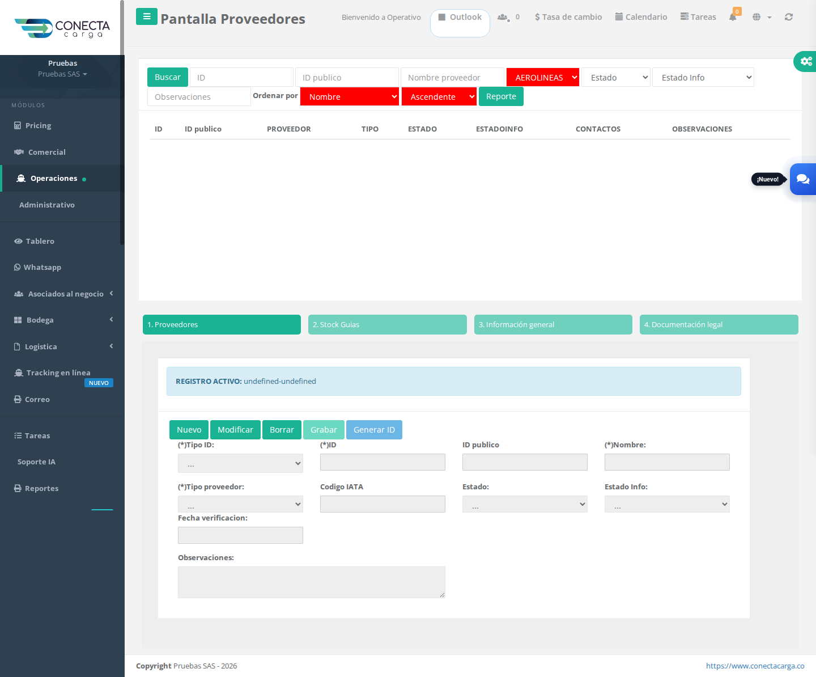This screenshot has width=816, height=677.
Task: Open the Estado filter dropdown
Action: tap(616, 77)
